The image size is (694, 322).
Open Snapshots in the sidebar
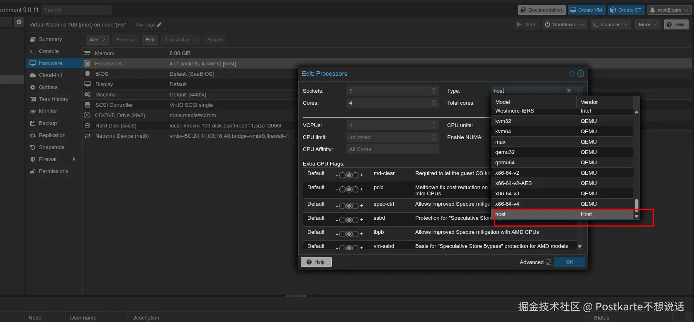[51, 147]
